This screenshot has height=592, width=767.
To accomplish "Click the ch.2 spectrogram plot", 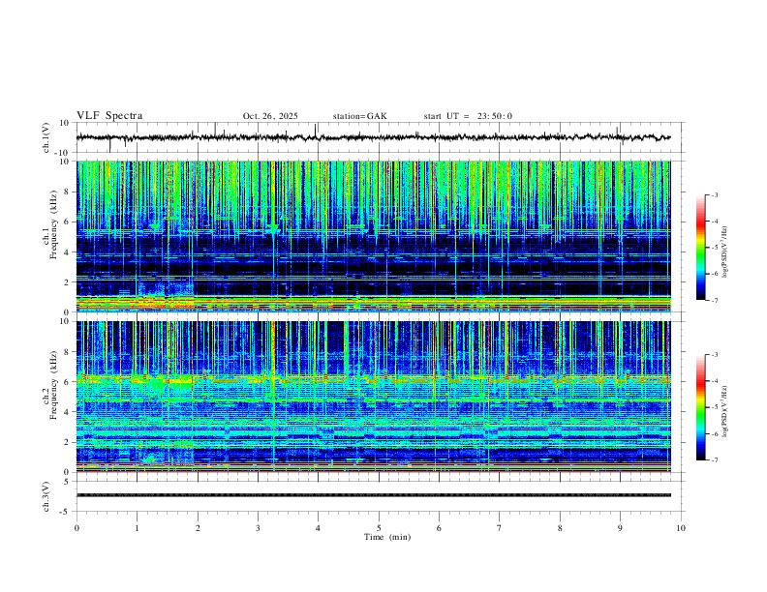I will [x=373, y=397].
